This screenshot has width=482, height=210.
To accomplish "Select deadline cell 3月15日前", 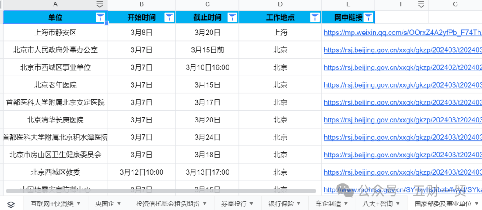I will point(208,50).
